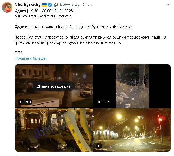Open the three-dots more options menu
The height and width of the screenshot is (156, 174).
(168, 5)
